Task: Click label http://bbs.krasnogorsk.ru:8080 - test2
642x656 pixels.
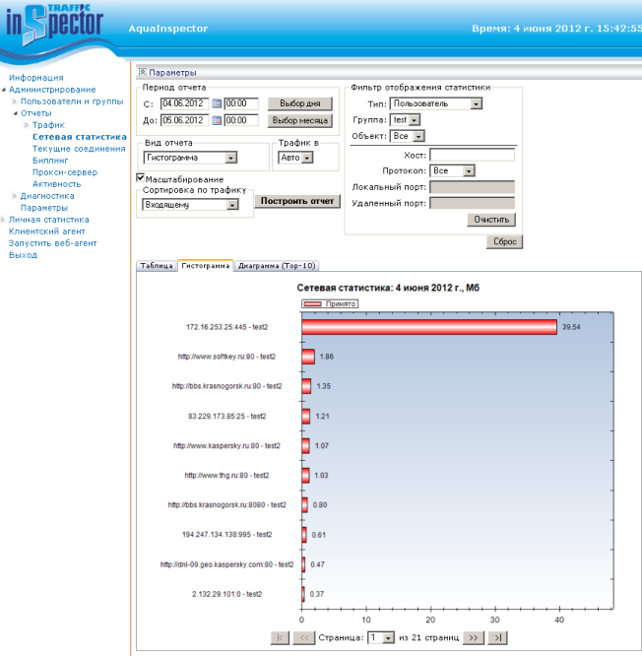Action: (x=227, y=504)
